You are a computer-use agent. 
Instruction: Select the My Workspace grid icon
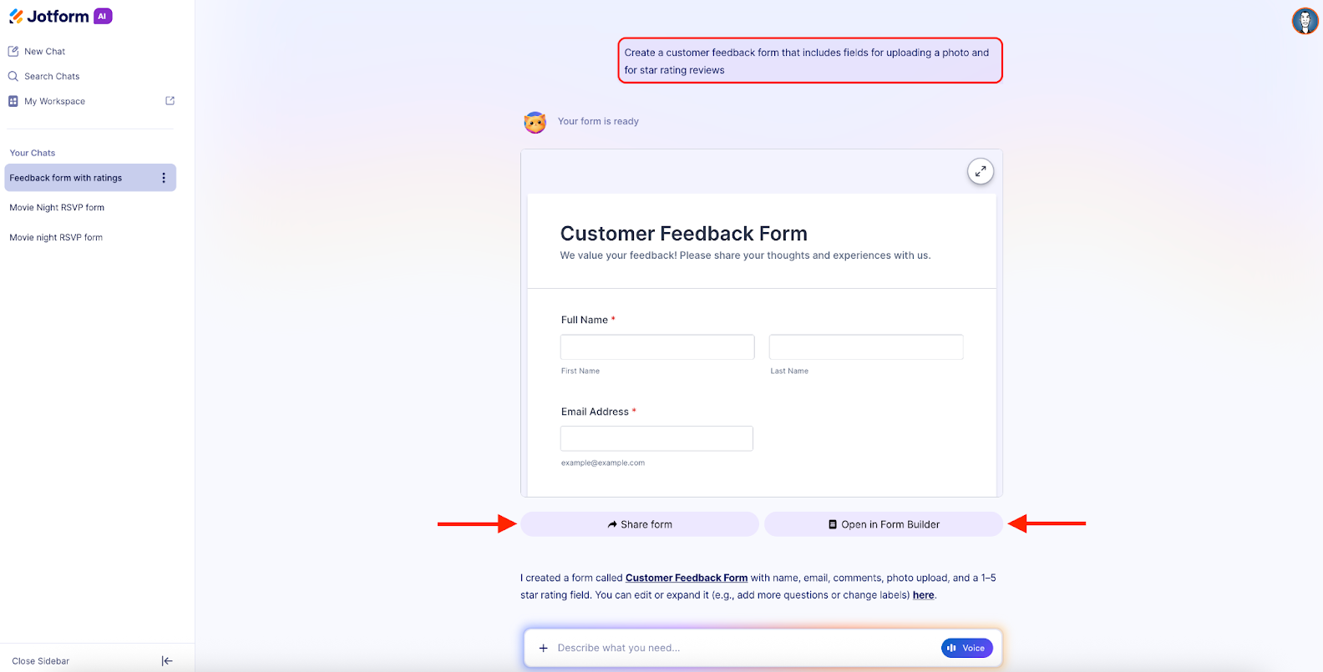13,101
